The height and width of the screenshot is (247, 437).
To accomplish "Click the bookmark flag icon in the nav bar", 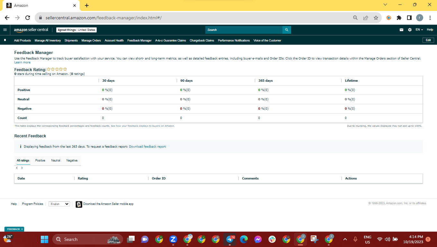I will tap(5, 41).
